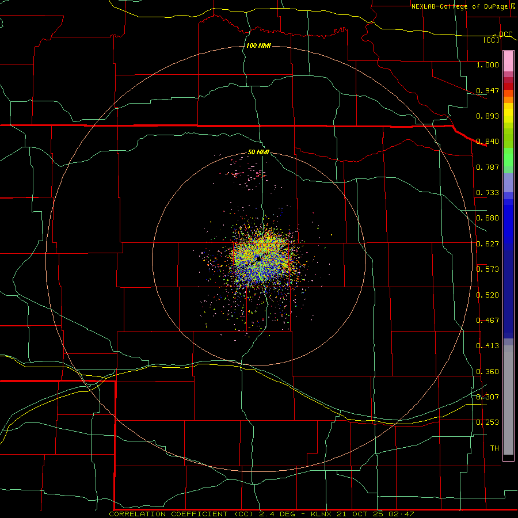Image resolution: width=518 pixels, height=518 pixels.
Task: Click the TH label at scale bottom
Action: point(494,448)
